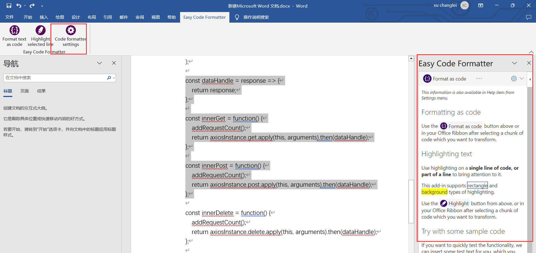The image size is (536, 253).
Task: Click the document scrollbar up arrow
Action: pyautogui.click(x=411, y=58)
